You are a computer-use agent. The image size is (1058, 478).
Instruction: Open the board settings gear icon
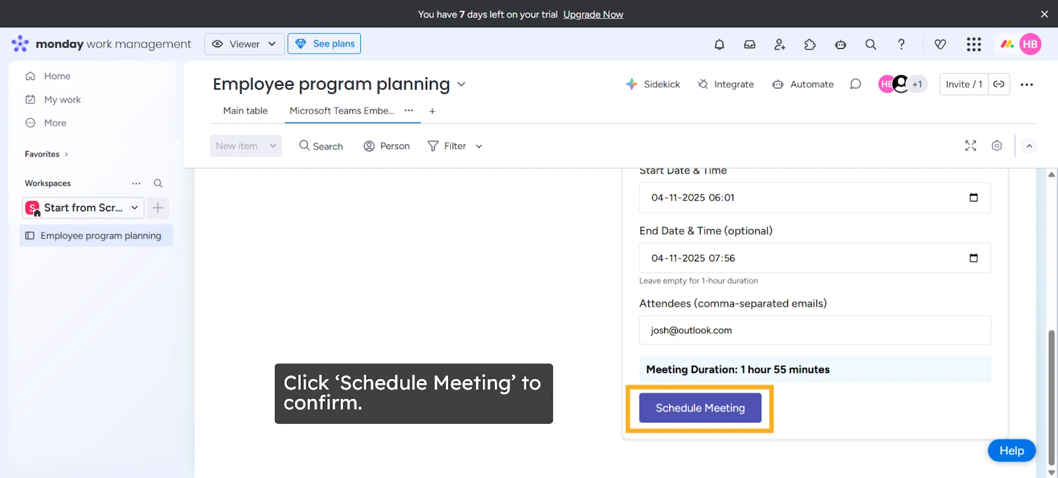997,146
